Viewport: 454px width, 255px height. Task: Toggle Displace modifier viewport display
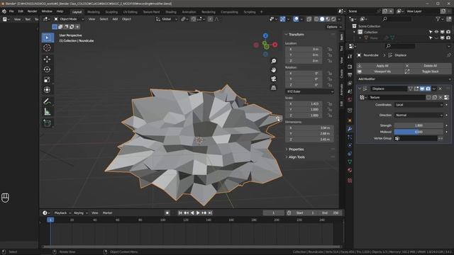tap(422, 89)
